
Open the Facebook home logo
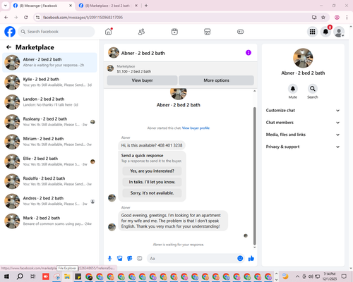coord(10,32)
